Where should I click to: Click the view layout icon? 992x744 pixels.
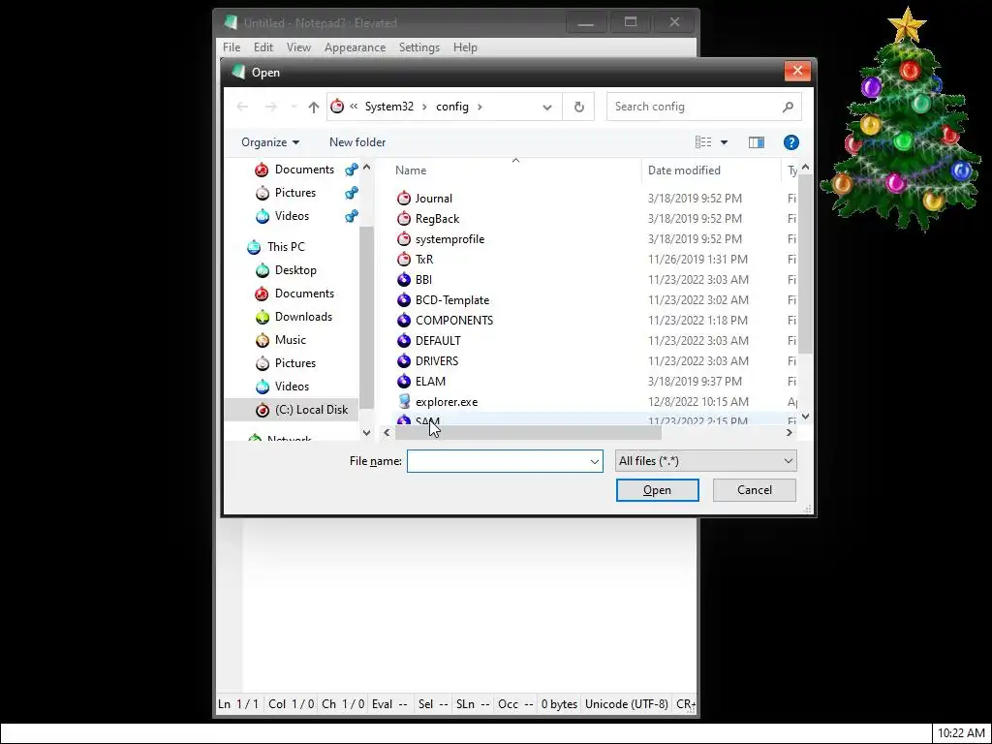click(703, 142)
